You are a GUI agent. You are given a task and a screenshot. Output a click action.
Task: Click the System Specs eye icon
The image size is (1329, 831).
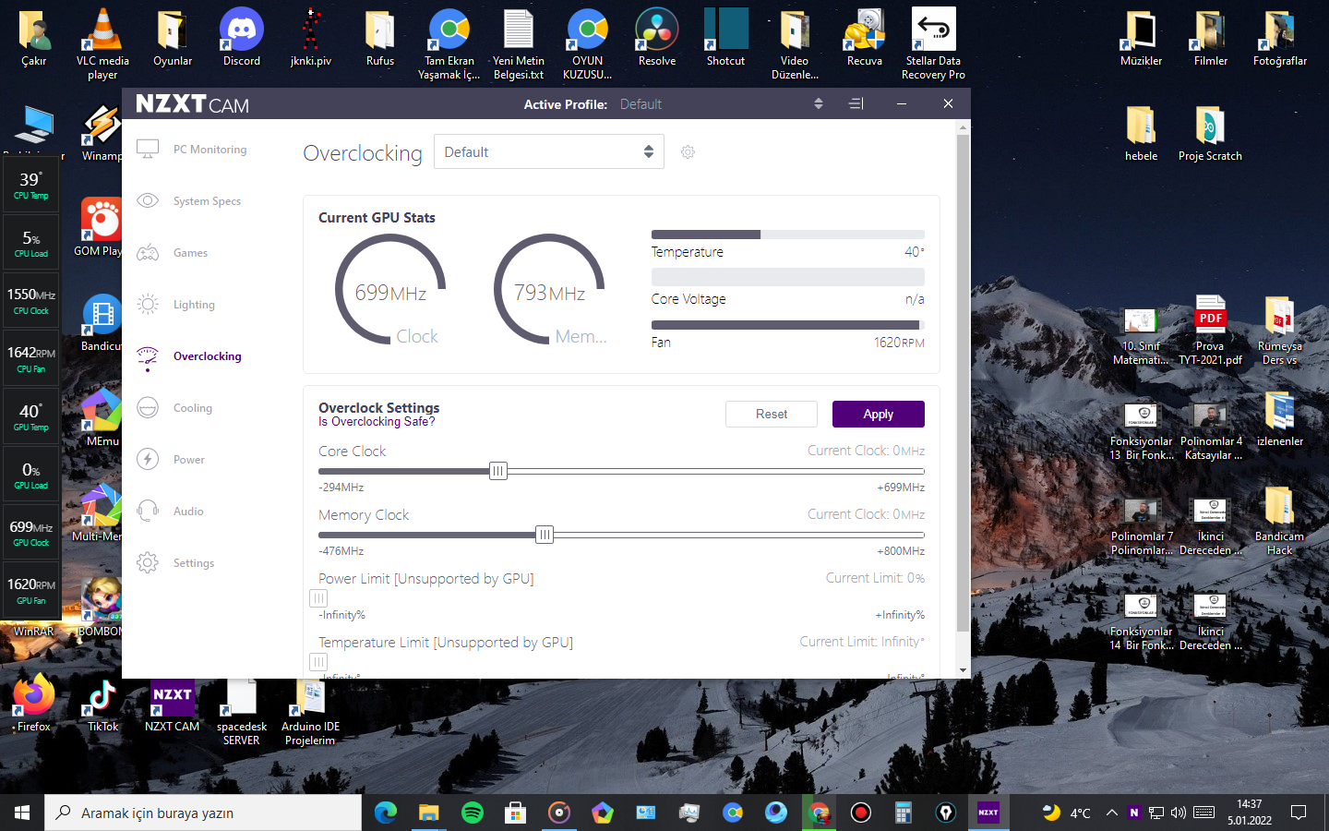click(x=148, y=200)
